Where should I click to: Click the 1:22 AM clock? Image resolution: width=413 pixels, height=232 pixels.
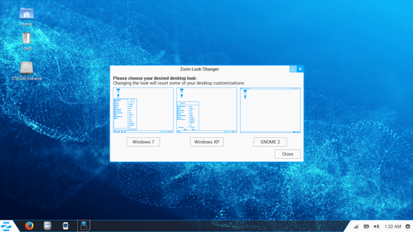(x=393, y=226)
